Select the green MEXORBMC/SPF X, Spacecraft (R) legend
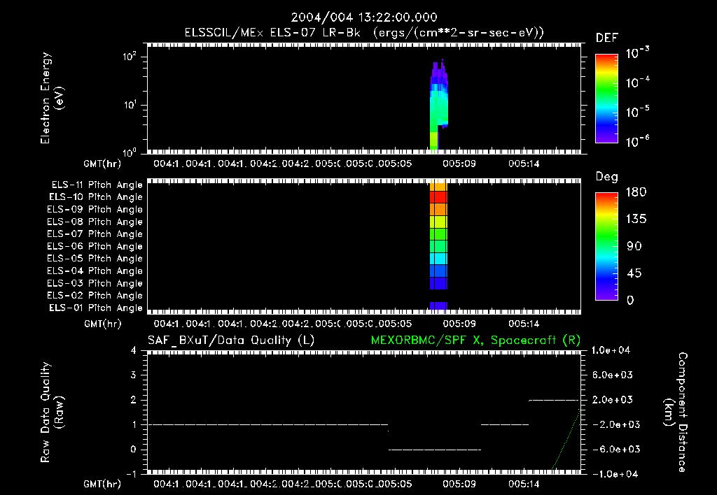This screenshot has height=495, width=717. pyautogui.click(x=475, y=340)
